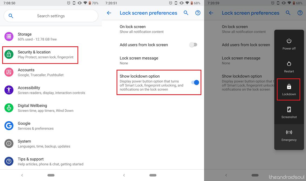Disable the Show lockdown option switch
This screenshot has width=306, height=181.
pyautogui.click(x=195, y=82)
